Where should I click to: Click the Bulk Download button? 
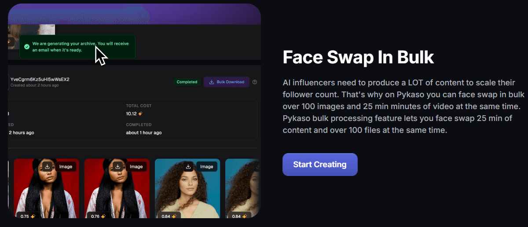point(227,82)
